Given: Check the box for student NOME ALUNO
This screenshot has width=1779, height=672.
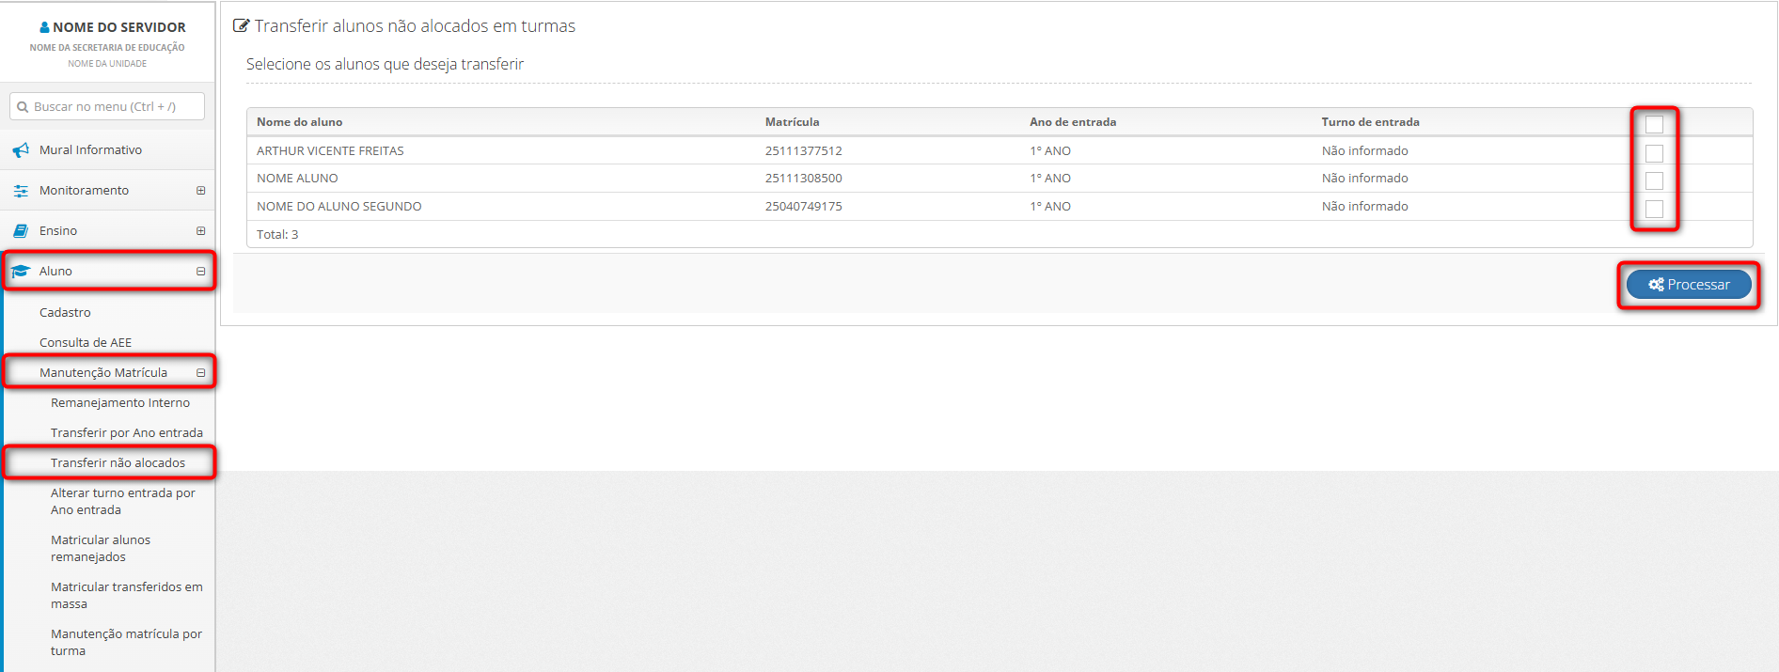Looking at the screenshot, I should click(x=1654, y=180).
